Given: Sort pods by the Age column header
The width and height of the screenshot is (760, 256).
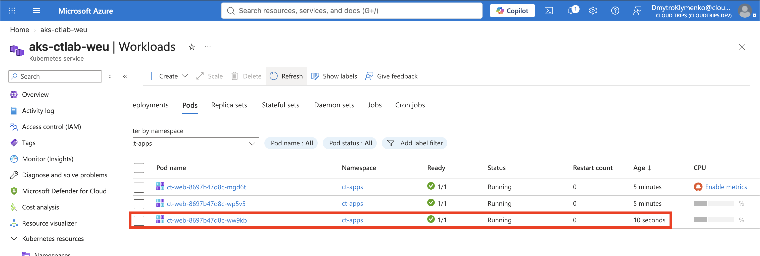Looking at the screenshot, I should [x=642, y=168].
